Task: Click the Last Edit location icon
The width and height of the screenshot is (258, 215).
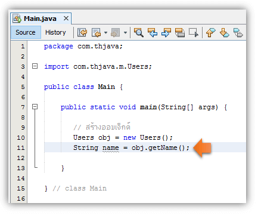Action: (82, 32)
